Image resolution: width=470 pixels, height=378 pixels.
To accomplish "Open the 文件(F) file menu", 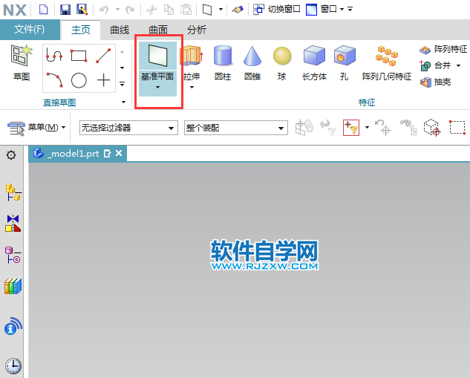I will coord(30,30).
